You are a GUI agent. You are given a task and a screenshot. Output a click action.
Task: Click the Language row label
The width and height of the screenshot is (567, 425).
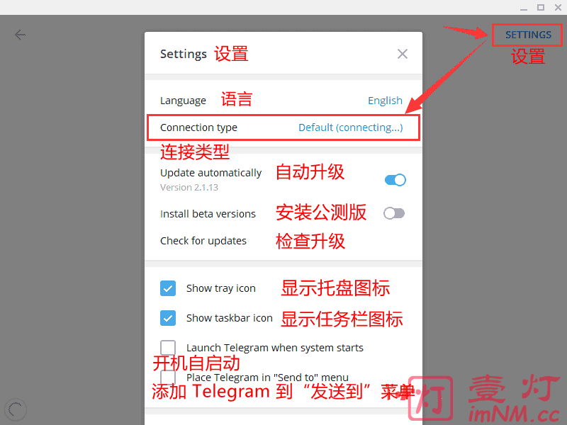tap(183, 101)
